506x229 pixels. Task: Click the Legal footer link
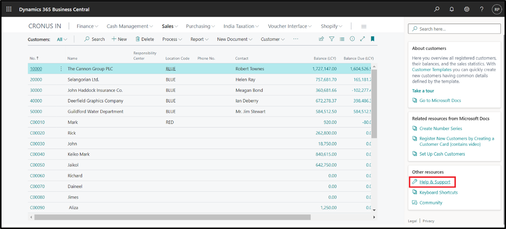click(x=412, y=221)
